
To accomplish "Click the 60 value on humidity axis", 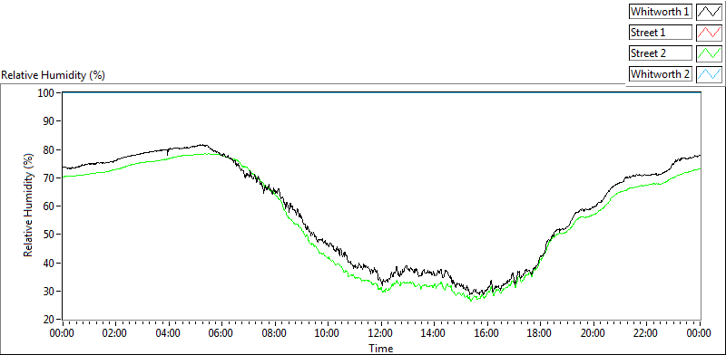I will 49,206.
